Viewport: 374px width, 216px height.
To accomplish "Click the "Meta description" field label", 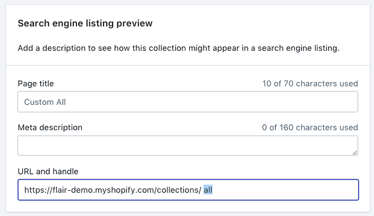I will [50, 127].
